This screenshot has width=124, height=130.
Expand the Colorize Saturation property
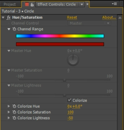[x=9, y=112]
